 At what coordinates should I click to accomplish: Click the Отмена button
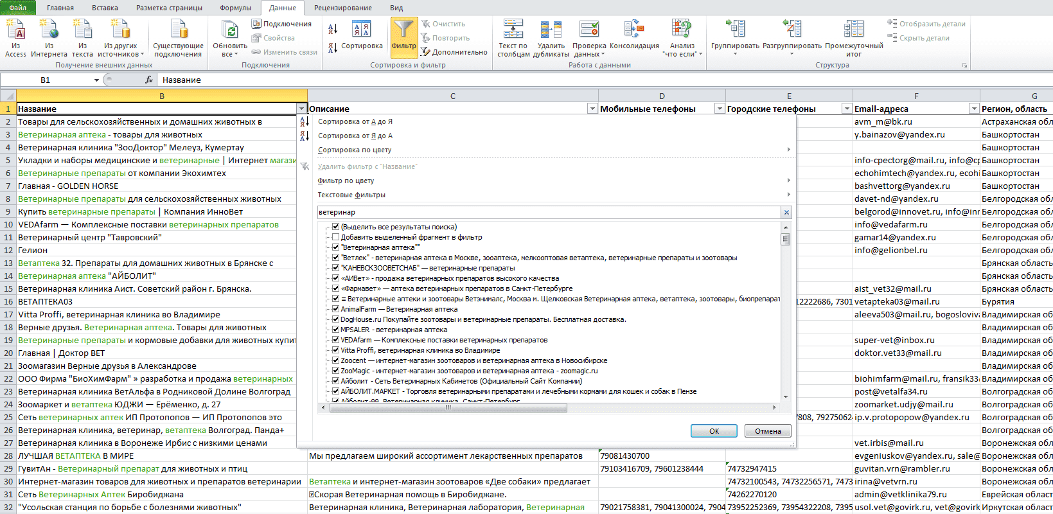768,431
